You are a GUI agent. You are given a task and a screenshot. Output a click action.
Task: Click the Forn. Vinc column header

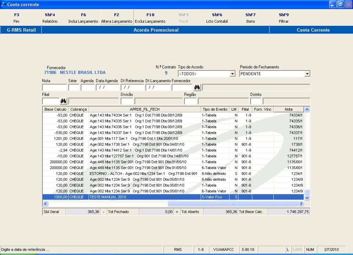tap(263, 110)
